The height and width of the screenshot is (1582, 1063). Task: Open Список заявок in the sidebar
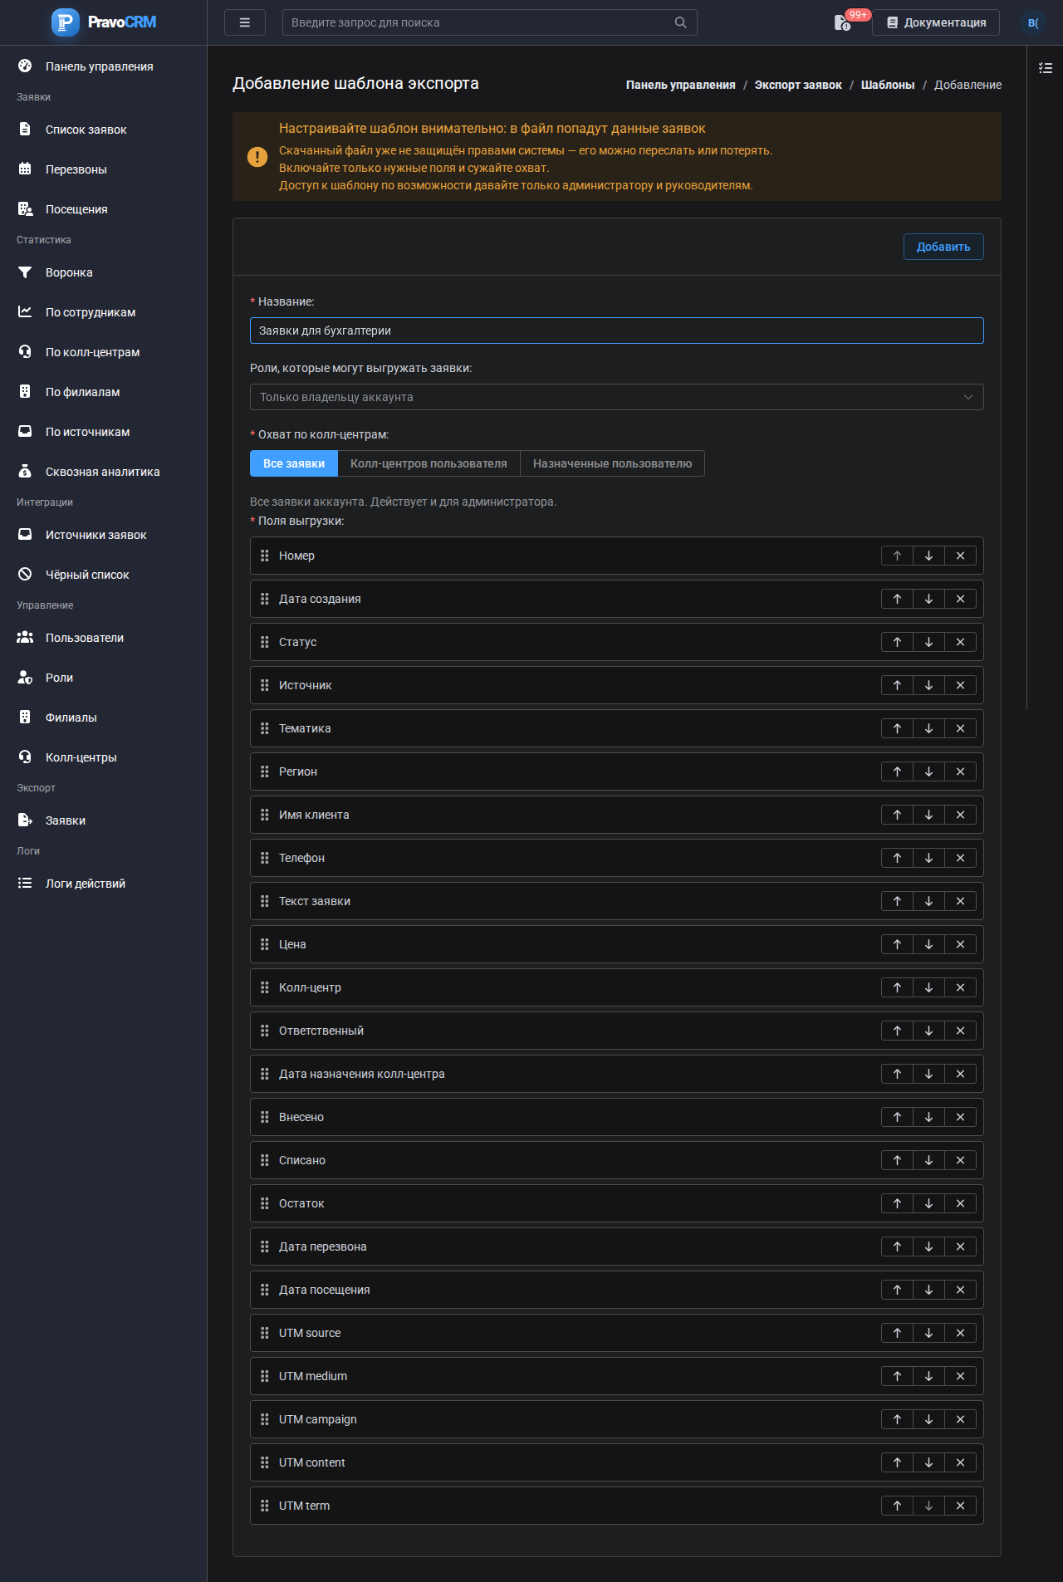[103, 130]
